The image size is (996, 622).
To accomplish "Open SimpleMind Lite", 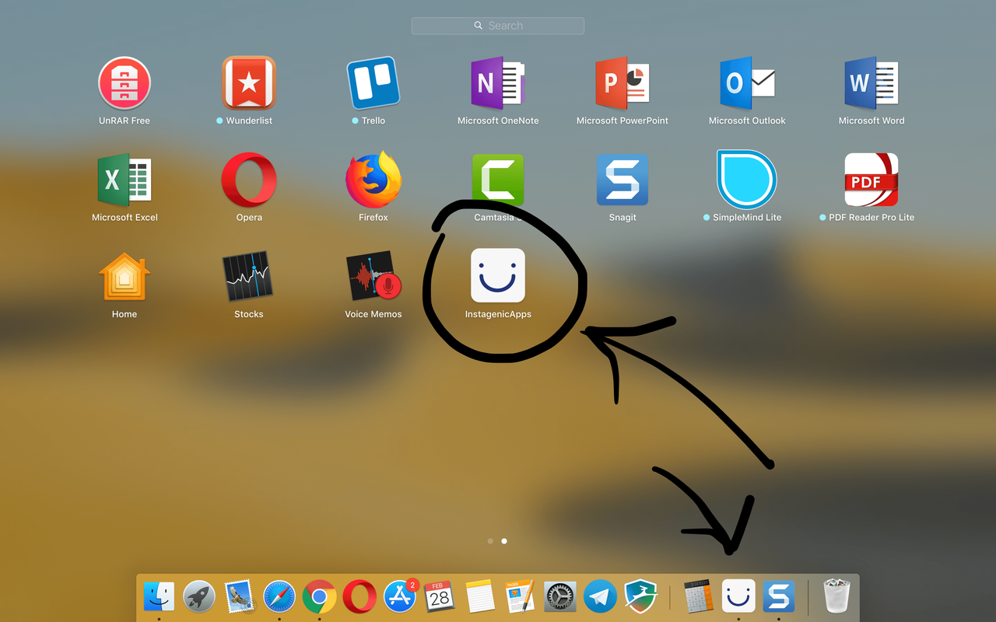I will (x=747, y=180).
